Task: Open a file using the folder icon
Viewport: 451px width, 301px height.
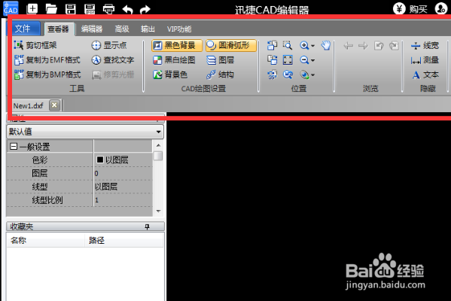Action: (51, 9)
